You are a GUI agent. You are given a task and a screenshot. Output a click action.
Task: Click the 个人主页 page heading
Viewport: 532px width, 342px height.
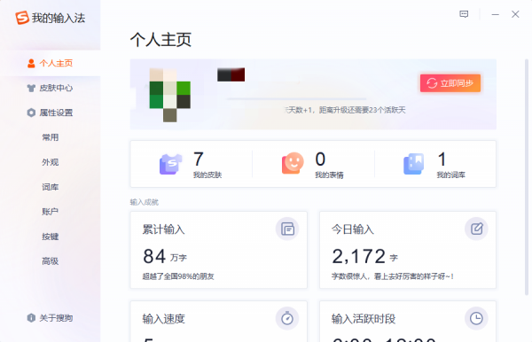[160, 40]
